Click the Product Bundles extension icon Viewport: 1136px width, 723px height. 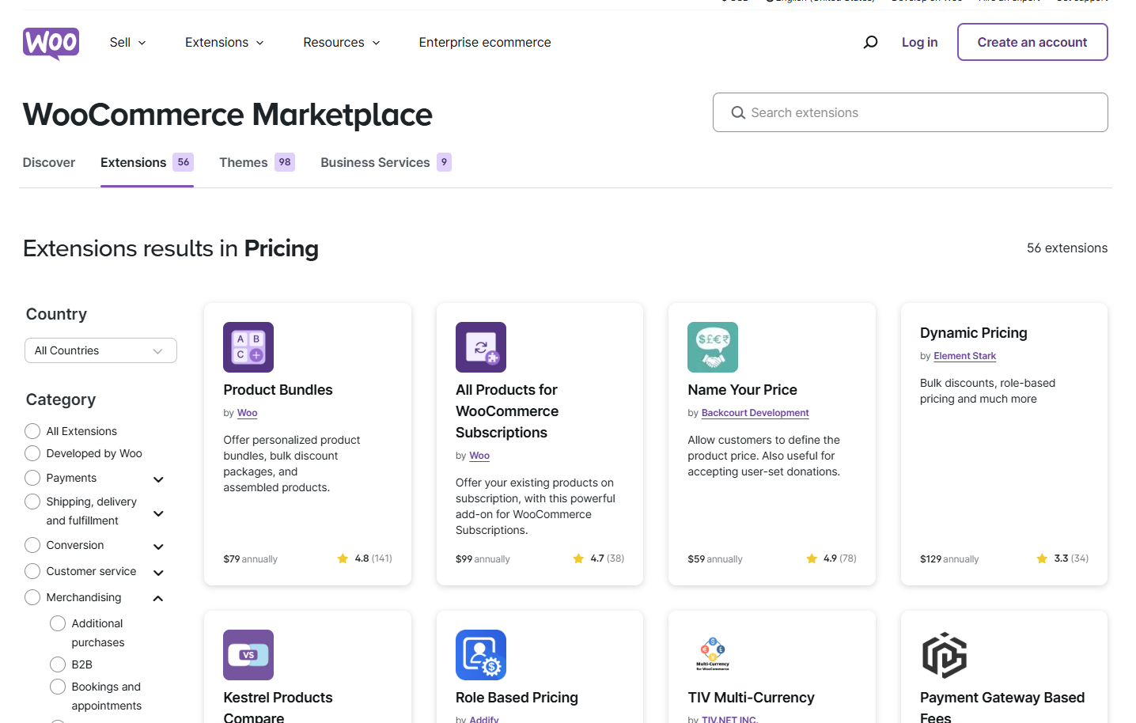coord(248,347)
